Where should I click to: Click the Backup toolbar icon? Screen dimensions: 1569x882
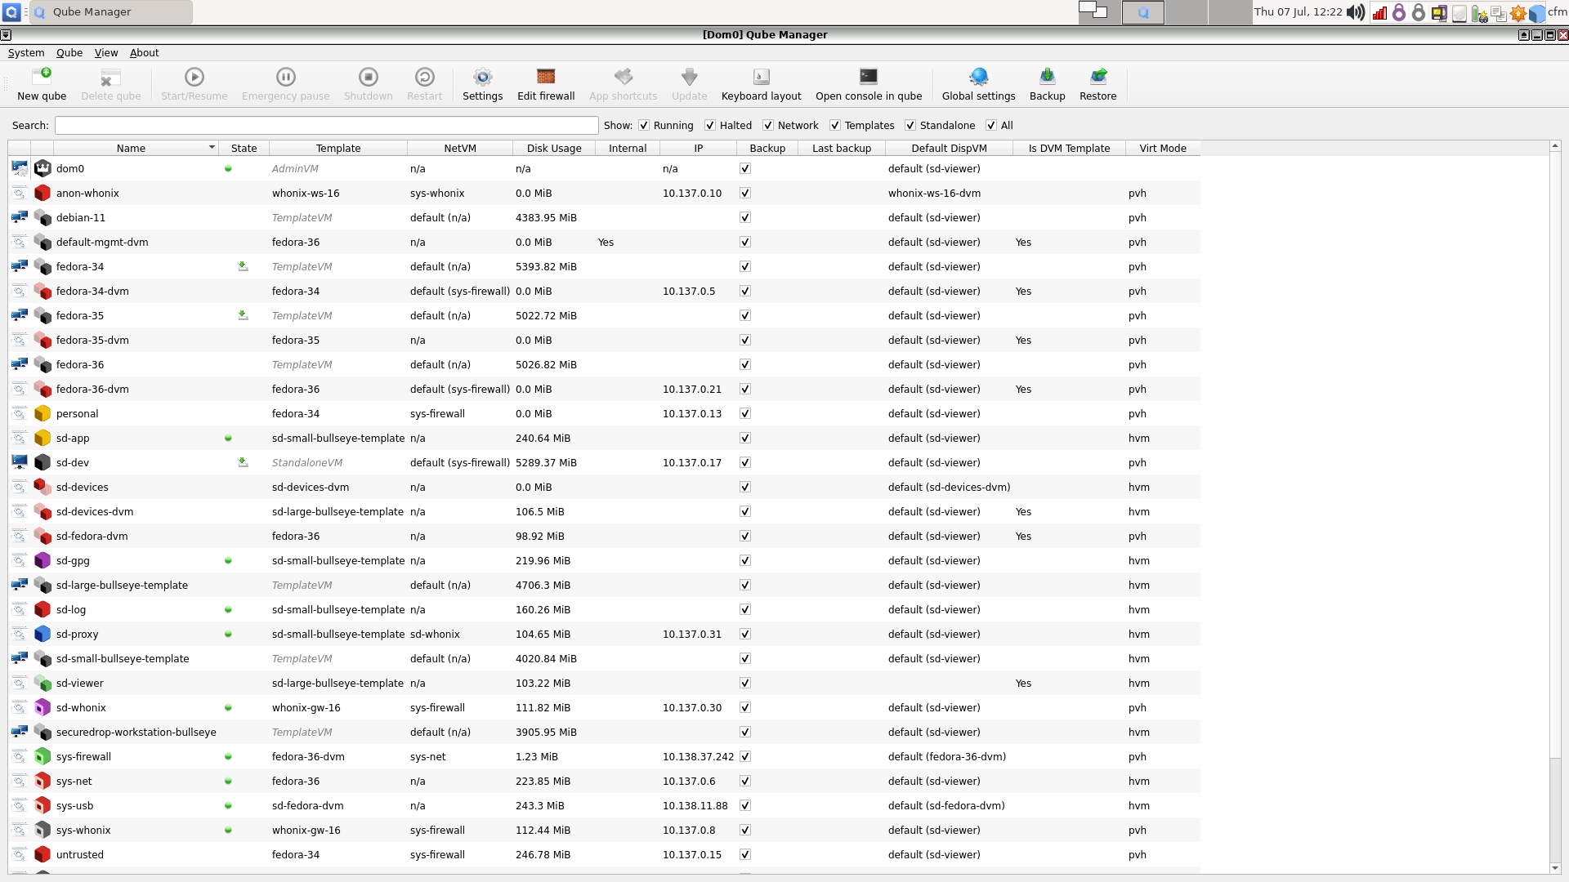[x=1047, y=78]
